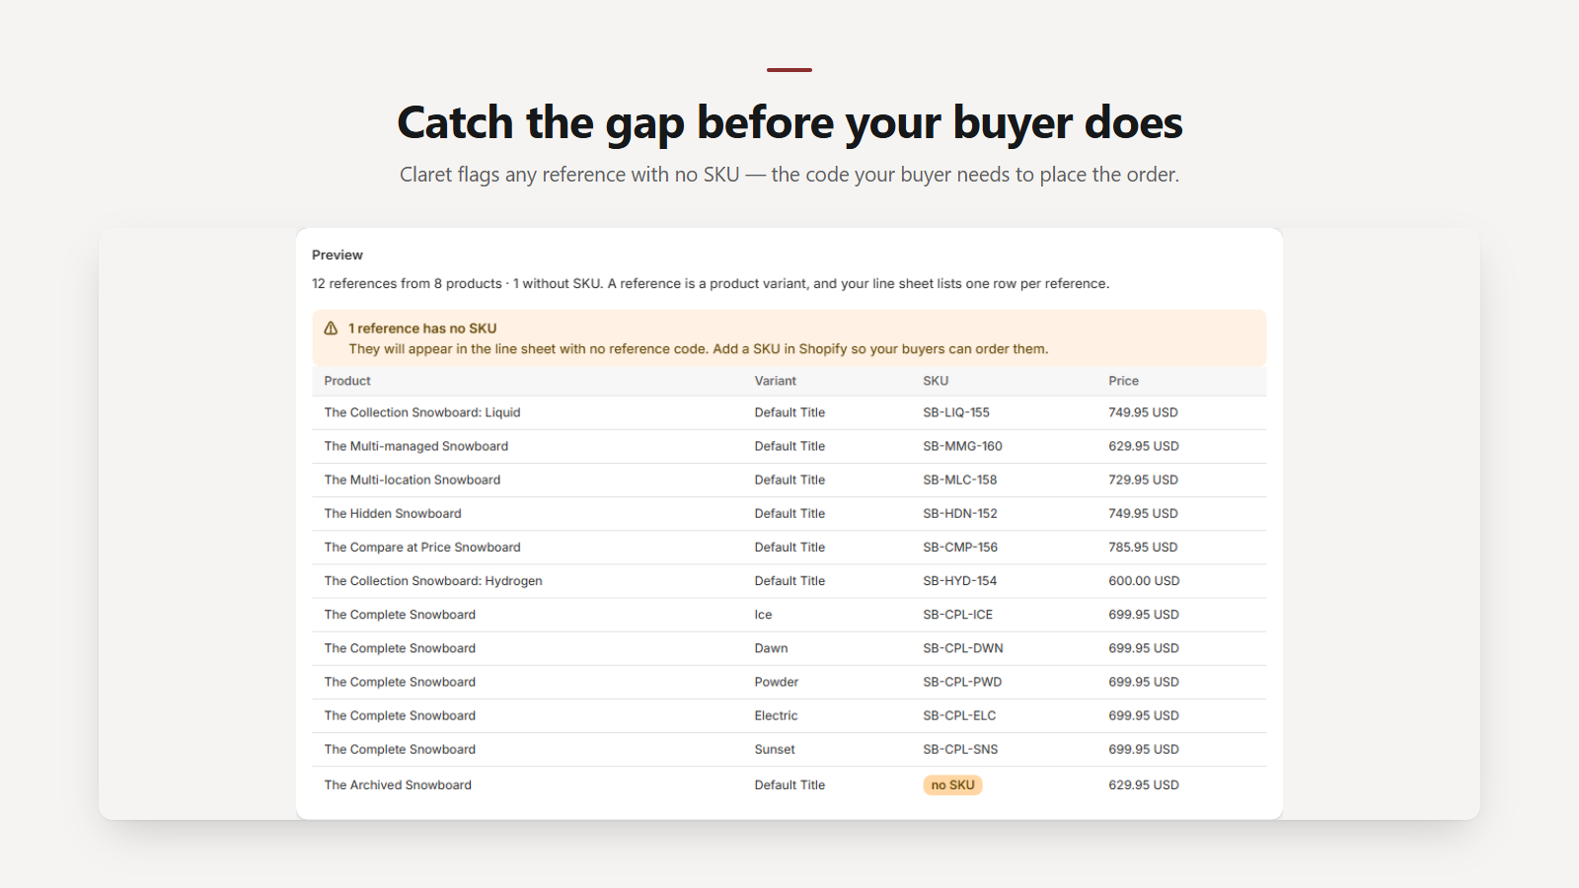Choose the Powder variant cell
The height and width of the screenshot is (888, 1579).
point(777,682)
